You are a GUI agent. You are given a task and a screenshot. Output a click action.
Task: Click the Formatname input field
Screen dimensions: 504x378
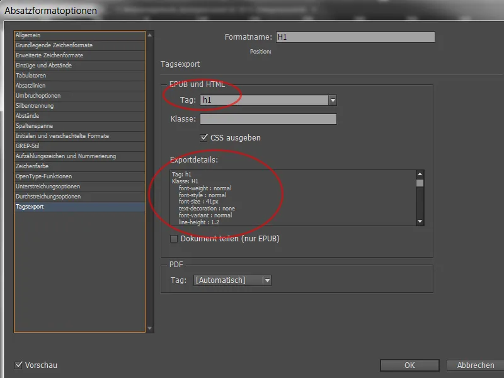[355, 37]
